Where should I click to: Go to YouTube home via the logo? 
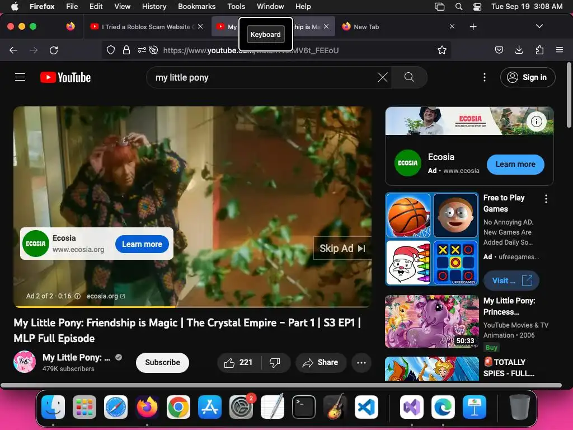(x=65, y=77)
